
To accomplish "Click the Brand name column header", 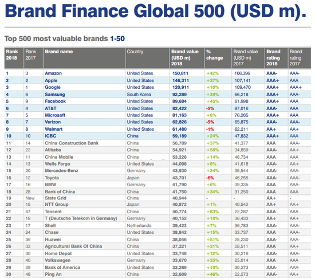I will click(59, 52).
